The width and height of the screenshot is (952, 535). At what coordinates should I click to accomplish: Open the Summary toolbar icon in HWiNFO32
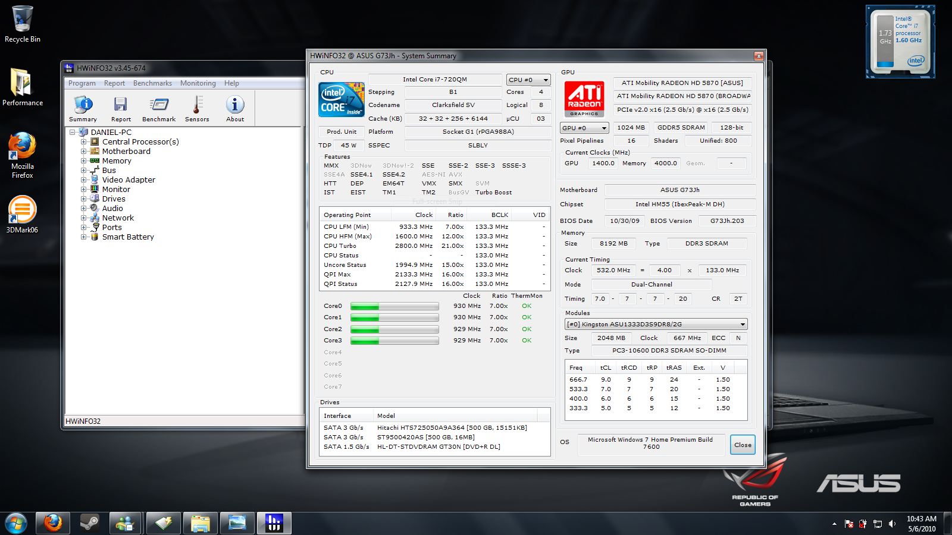(83, 109)
